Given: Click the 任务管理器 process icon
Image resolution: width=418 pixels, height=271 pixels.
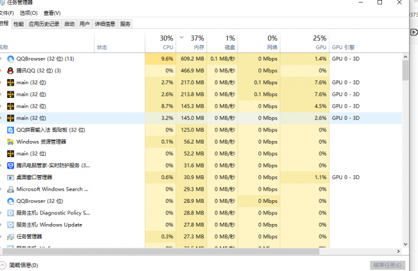Looking at the screenshot, I should 10,237.
